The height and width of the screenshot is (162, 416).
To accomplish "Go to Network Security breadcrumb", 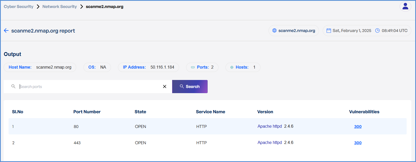I will [60, 7].
